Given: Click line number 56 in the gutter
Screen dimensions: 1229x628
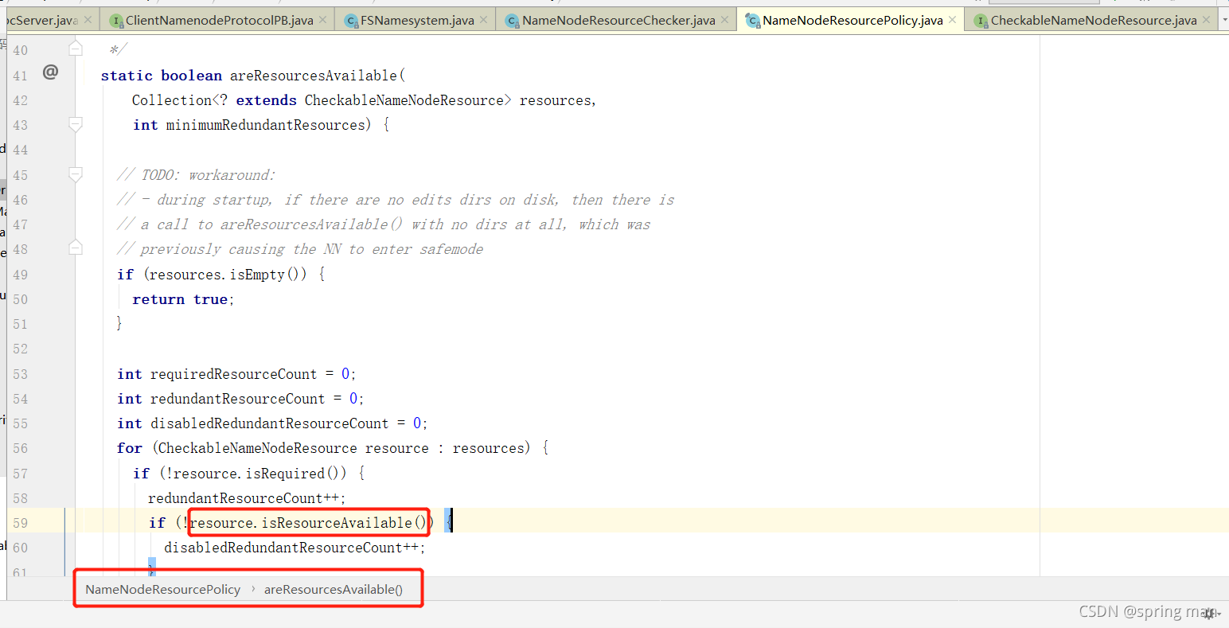Looking at the screenshot, I should click(x=21, y=448).
